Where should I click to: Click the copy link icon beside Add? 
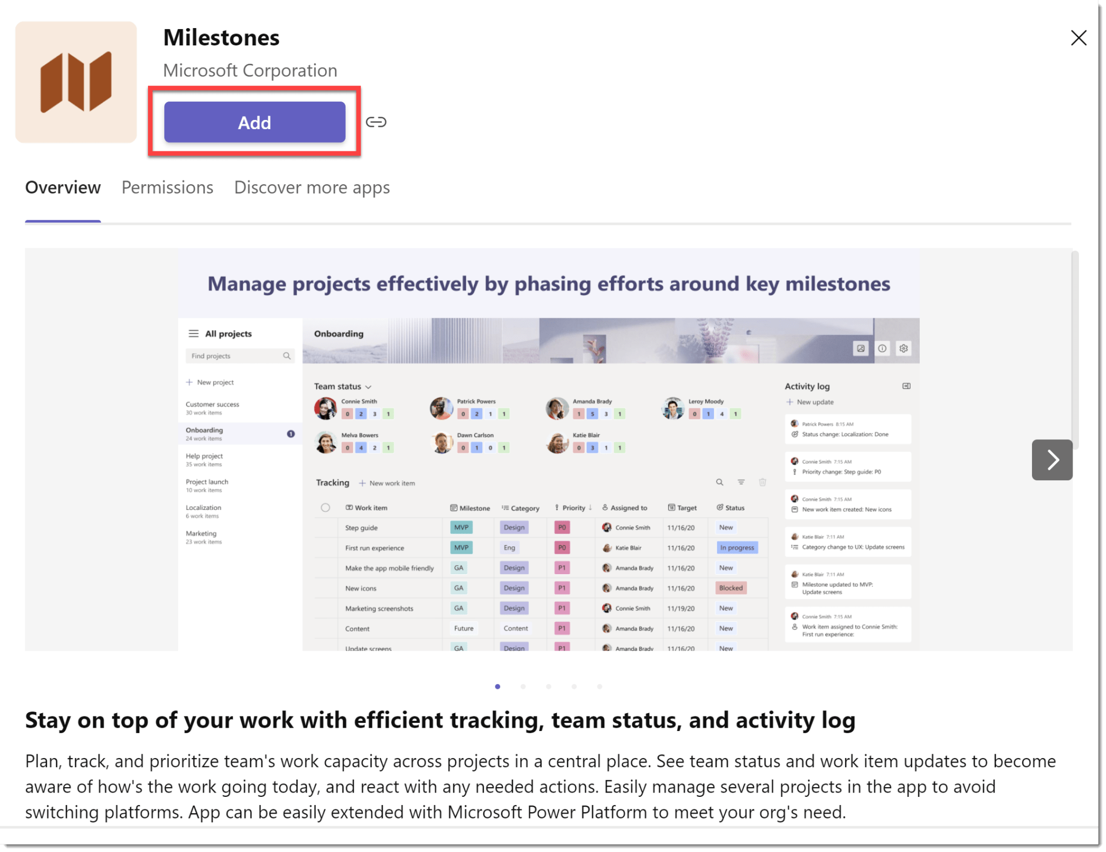(376, 122)
